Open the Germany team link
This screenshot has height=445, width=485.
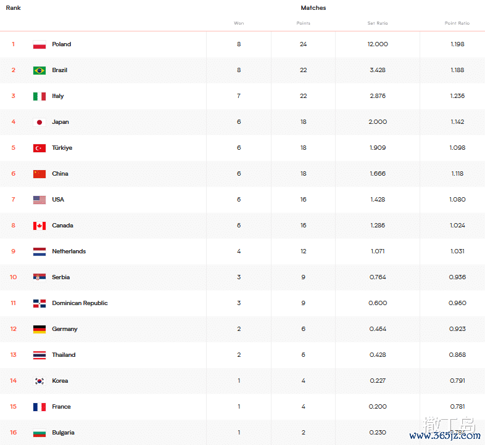coord(65,329)
